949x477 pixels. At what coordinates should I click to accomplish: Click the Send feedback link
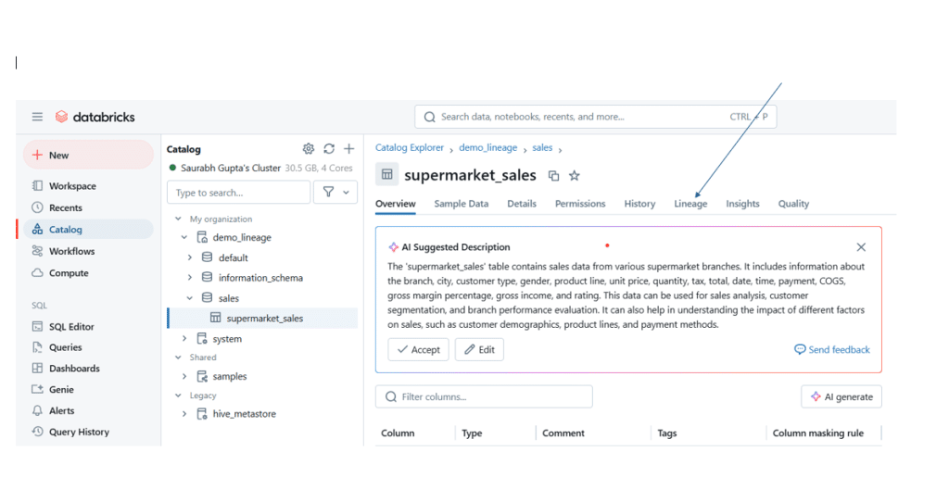(831, 350)
